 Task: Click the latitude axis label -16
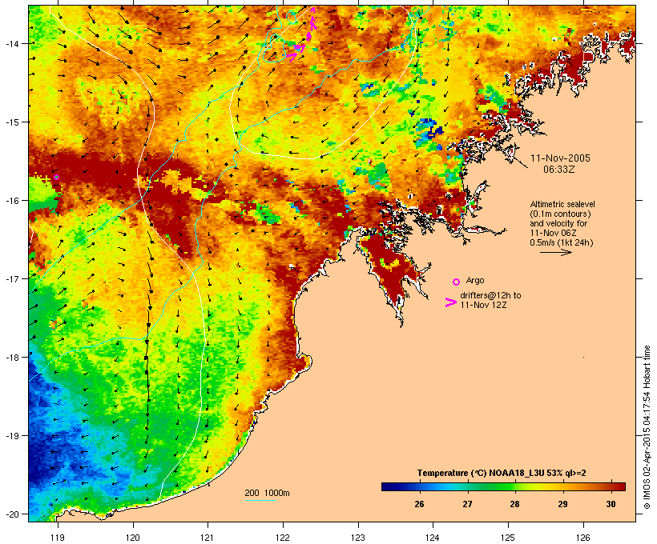click(12, 201)
